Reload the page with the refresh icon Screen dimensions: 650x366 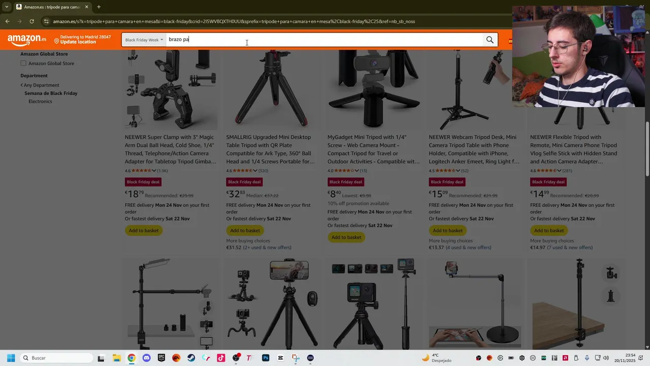tap(31, 21)
